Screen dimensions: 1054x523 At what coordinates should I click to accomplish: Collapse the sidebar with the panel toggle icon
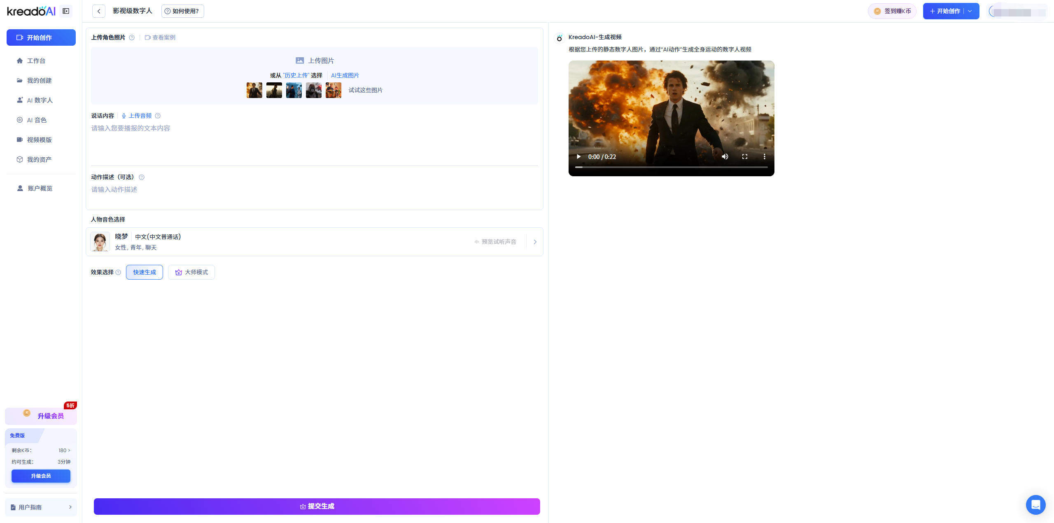pyautogui.click(x=66, y=11)
